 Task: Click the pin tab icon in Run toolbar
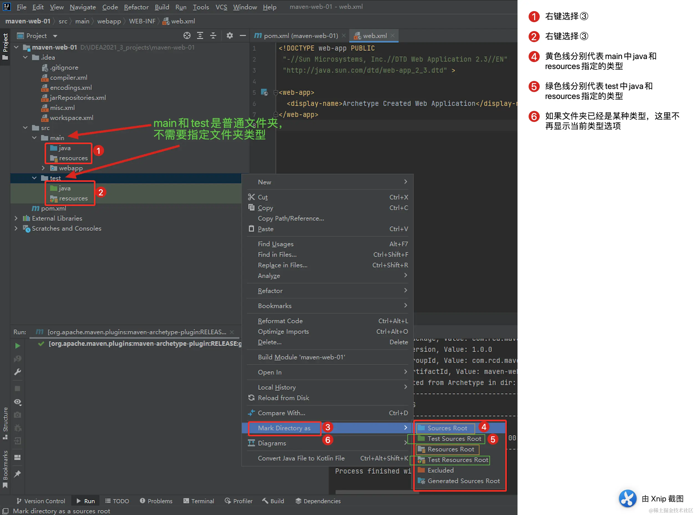point(17,474)
